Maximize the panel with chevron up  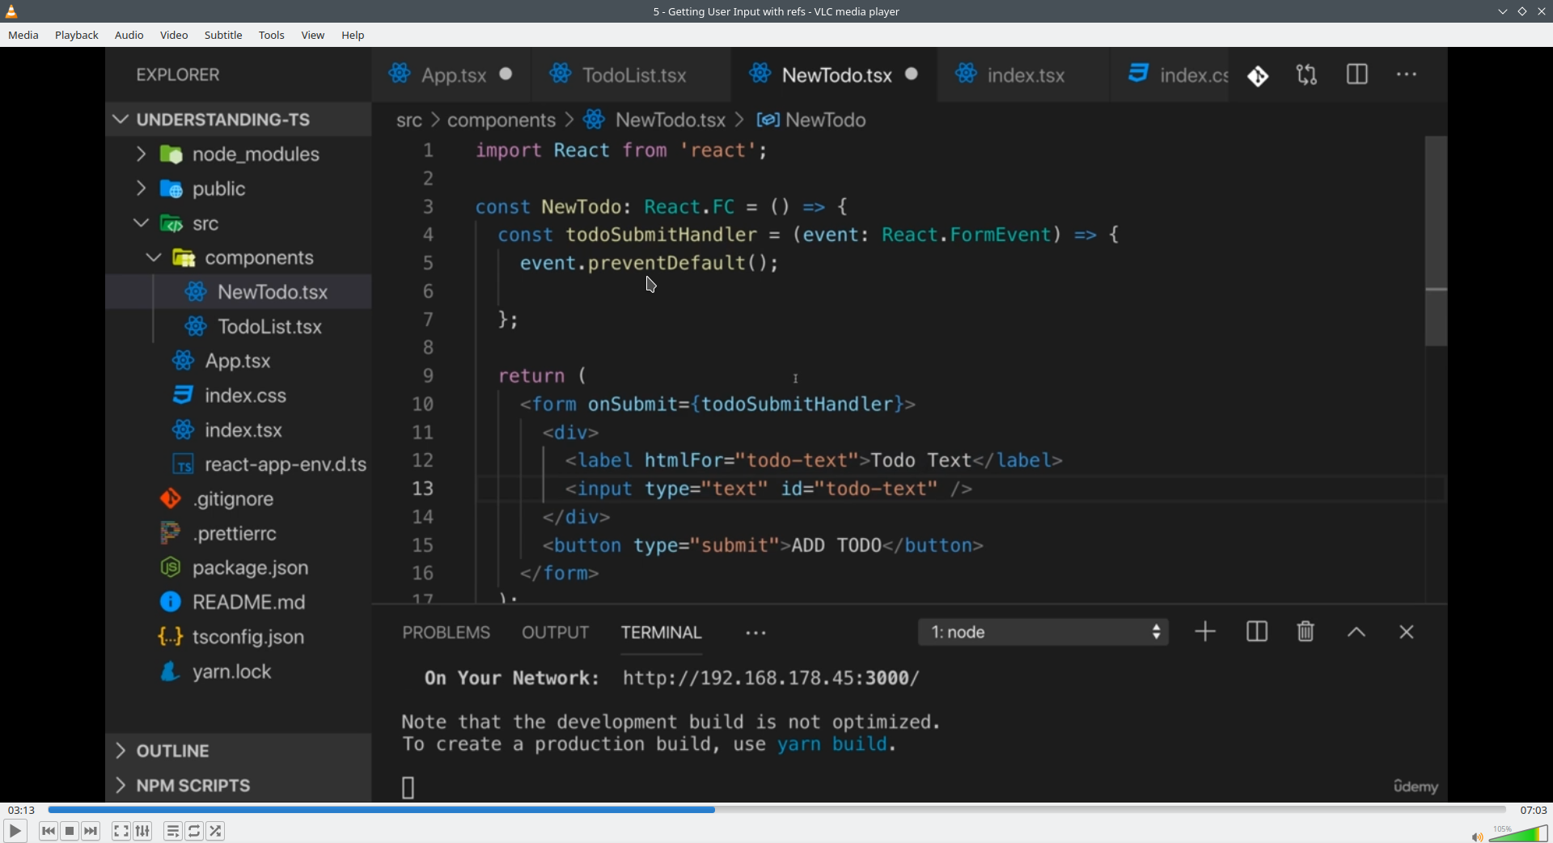pyautogui.click(x=1356, y=633)
